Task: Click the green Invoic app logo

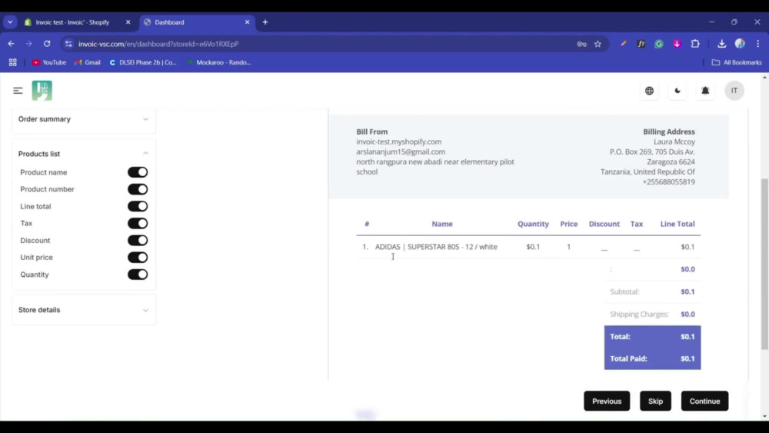Action: [42, 91]
